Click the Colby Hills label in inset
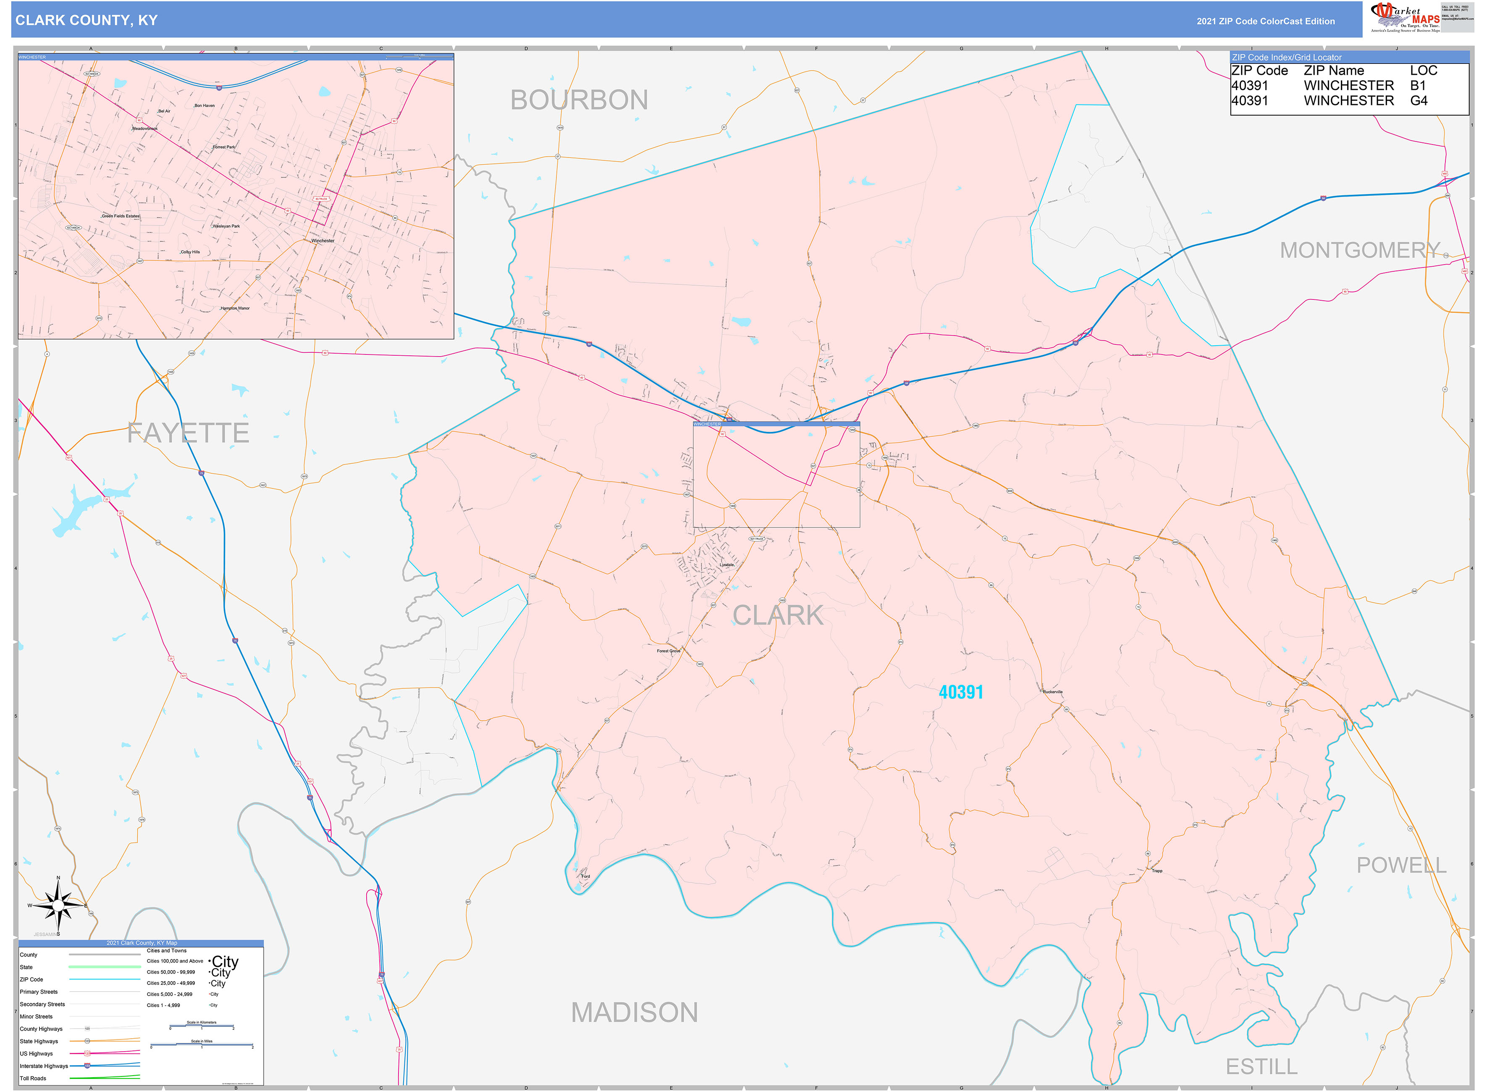Image resolution: width=1487 pixels, height=1092 pixels. point(190,252)
